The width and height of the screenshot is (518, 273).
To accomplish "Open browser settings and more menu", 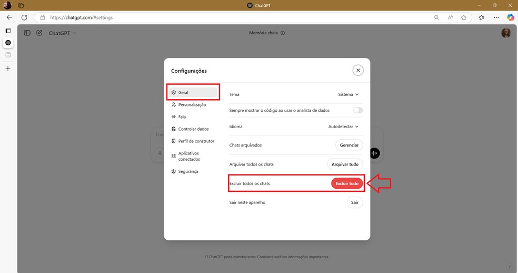I will click(x=496, y=17).
